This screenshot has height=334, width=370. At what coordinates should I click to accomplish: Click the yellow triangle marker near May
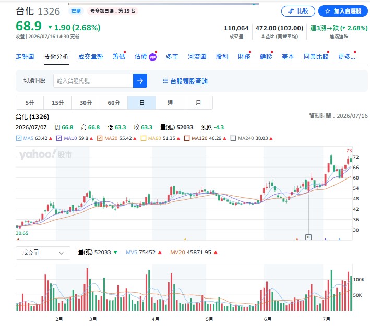pos(185,239)
